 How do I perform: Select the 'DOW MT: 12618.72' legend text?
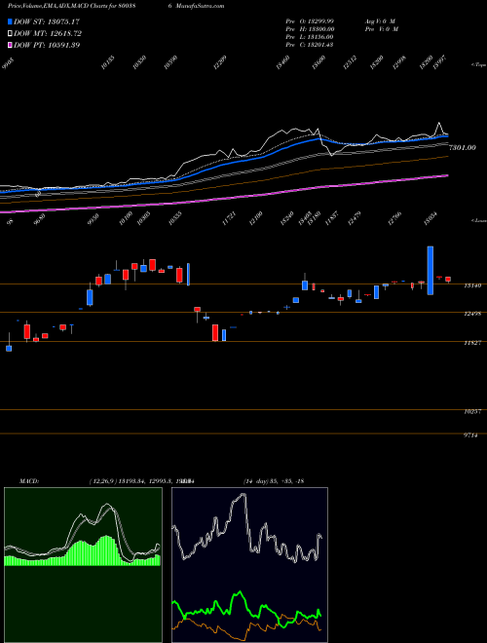pyautogui.click(x=47, y=33)
